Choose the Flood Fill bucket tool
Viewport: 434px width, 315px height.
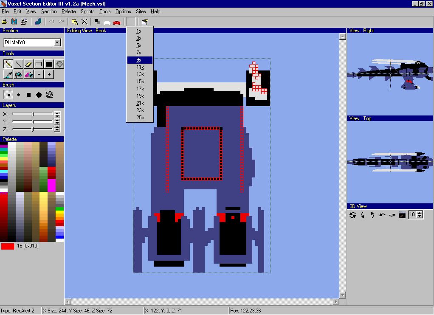point(18,75)
